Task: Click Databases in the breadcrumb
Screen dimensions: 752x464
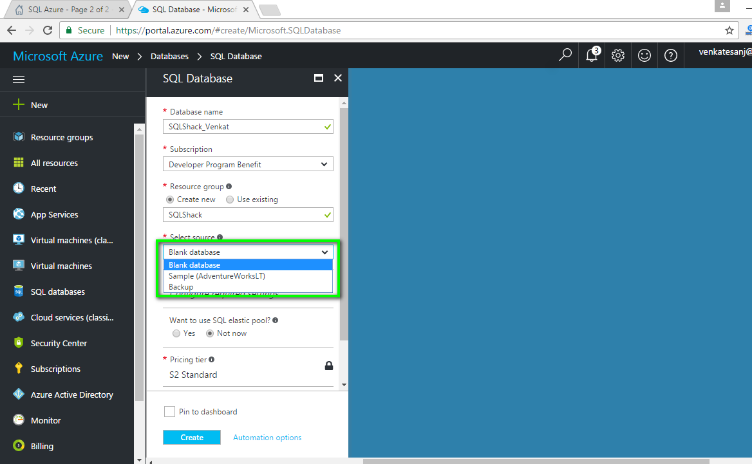Action: 169,56
